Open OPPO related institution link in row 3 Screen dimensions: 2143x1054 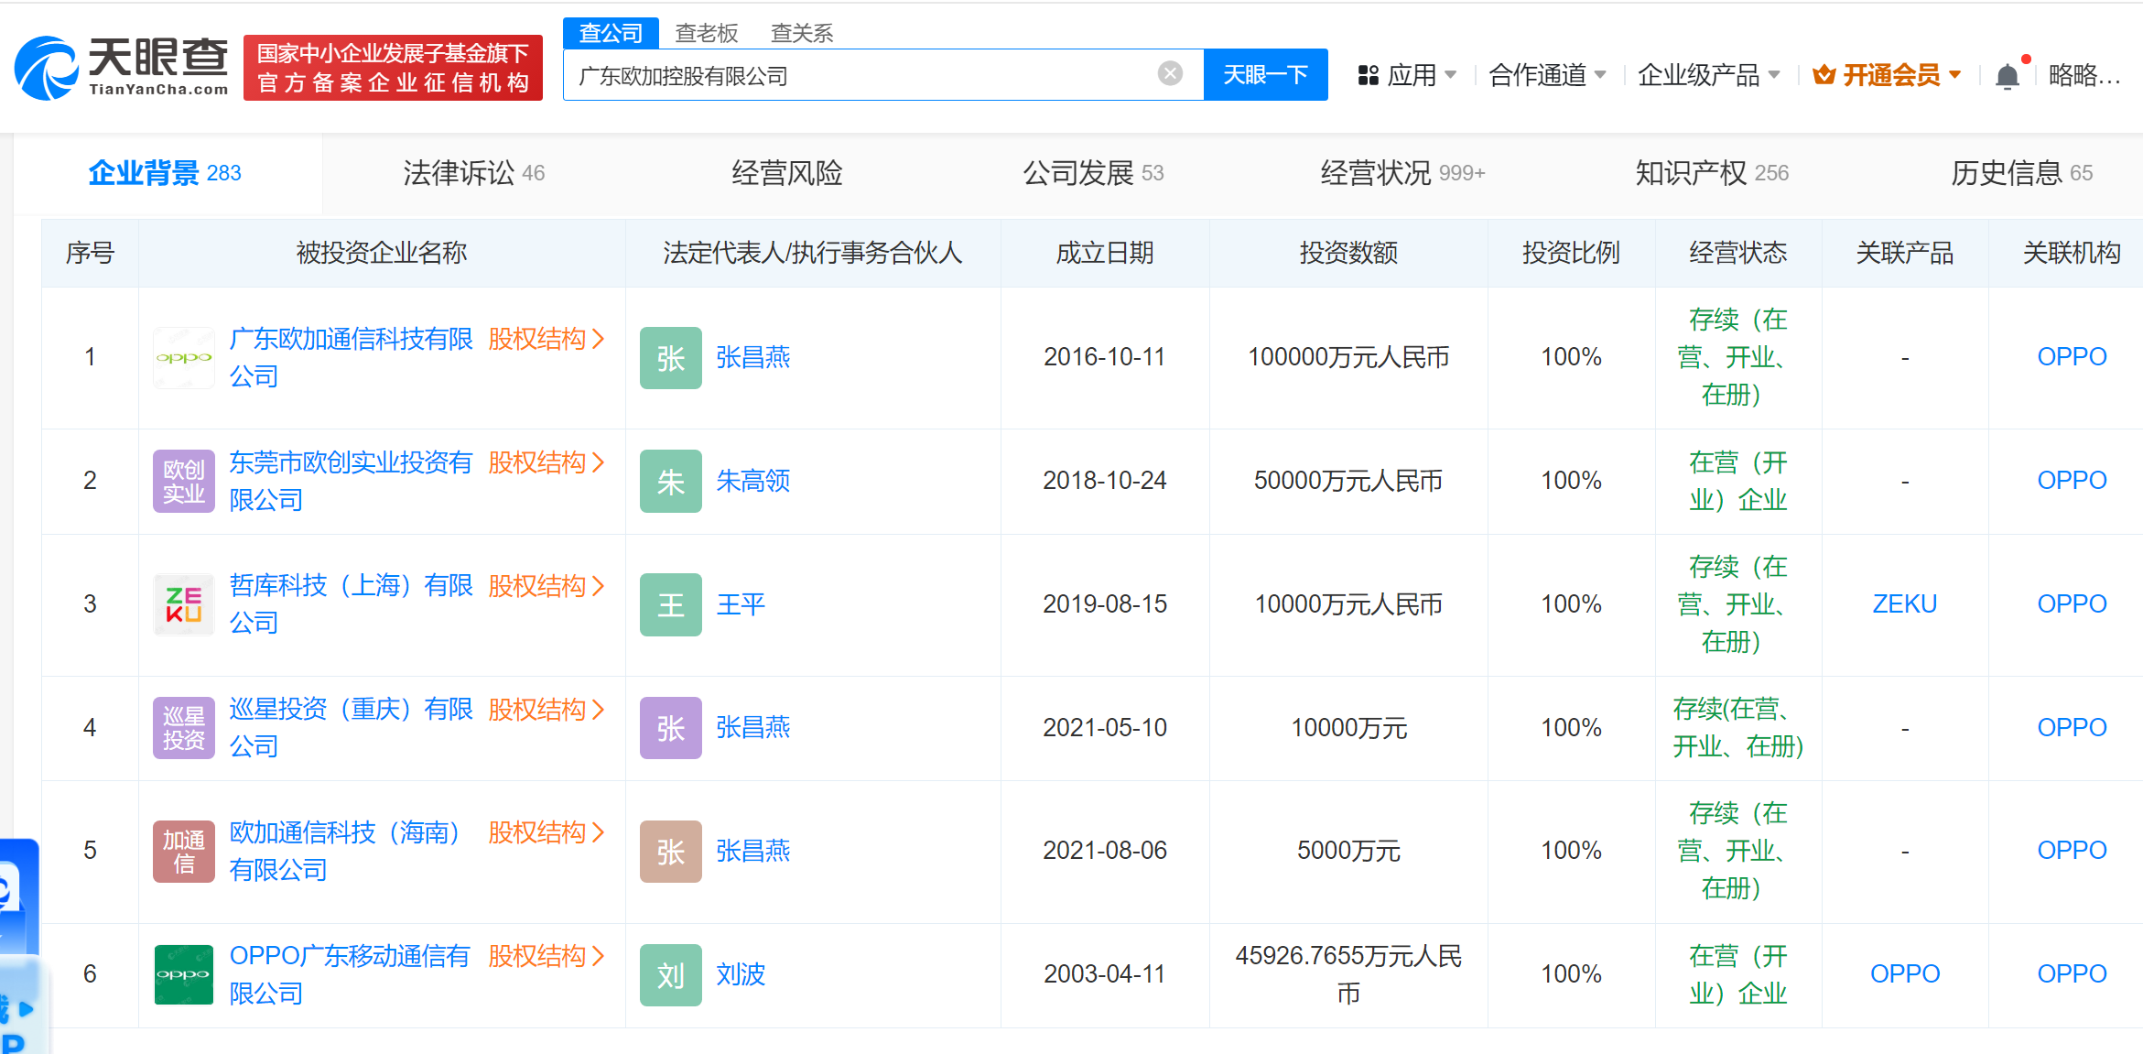point(2072,604)
